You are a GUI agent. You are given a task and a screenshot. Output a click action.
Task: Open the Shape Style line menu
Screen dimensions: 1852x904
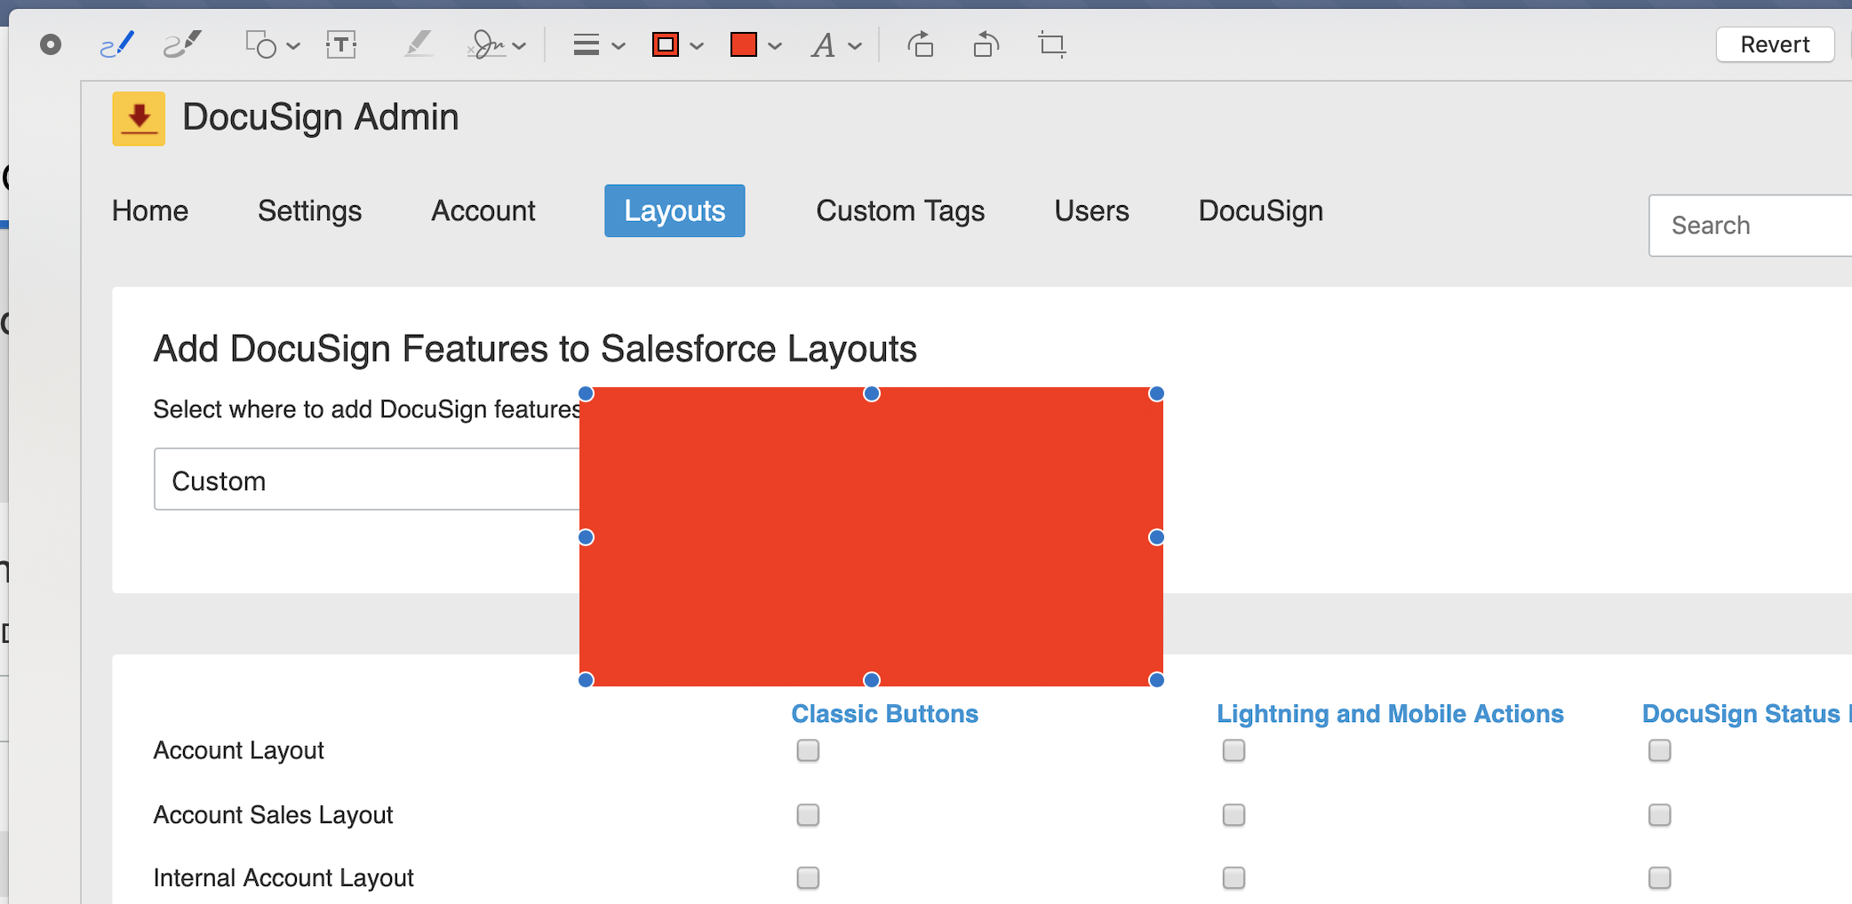587,44
